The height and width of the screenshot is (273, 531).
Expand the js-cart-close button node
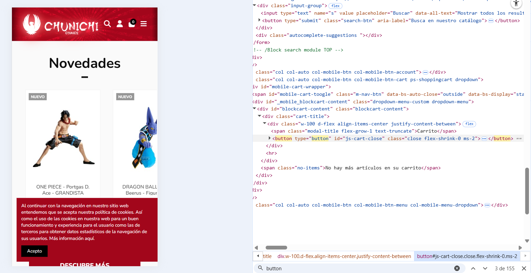click(x=269, y=138)
